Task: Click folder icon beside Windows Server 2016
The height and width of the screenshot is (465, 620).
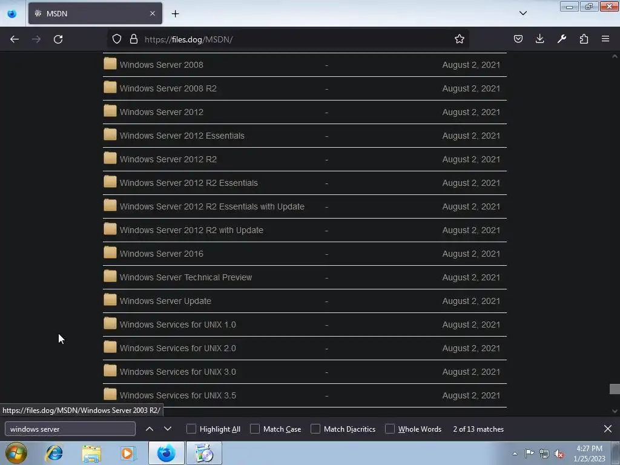Action: tap(110, 252)
